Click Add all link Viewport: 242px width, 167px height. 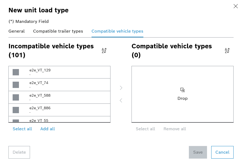(x=48, y=129)
